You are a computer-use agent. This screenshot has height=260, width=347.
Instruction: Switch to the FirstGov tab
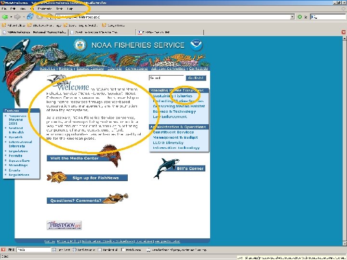170,32
